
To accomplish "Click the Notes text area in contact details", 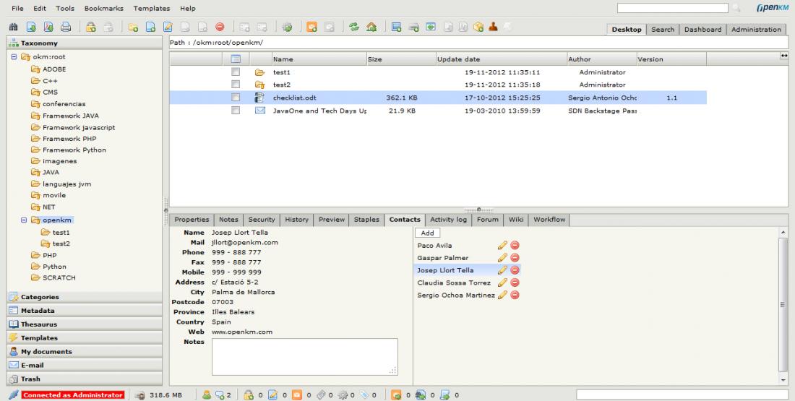I will click(x=305, y=357).
